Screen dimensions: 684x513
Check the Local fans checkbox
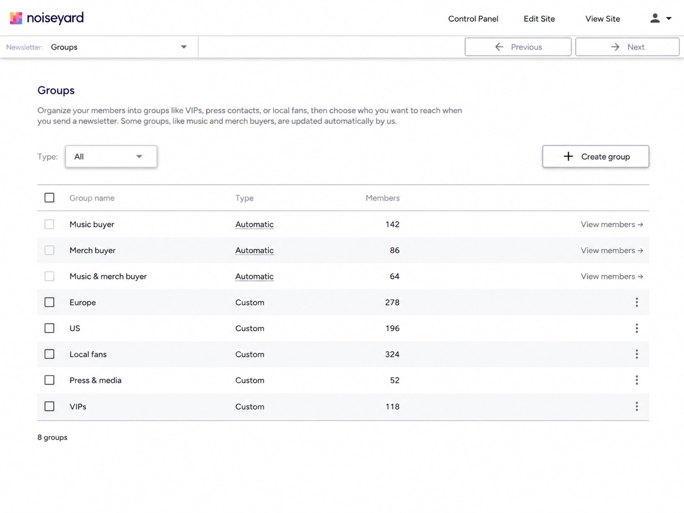pos(49,354)
